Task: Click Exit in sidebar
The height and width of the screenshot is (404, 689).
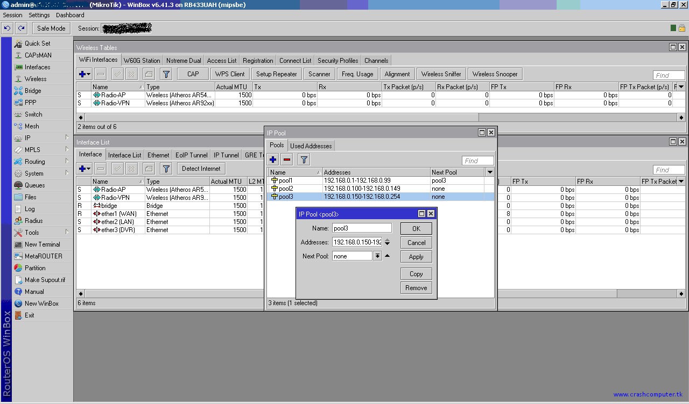Action: 43,315
